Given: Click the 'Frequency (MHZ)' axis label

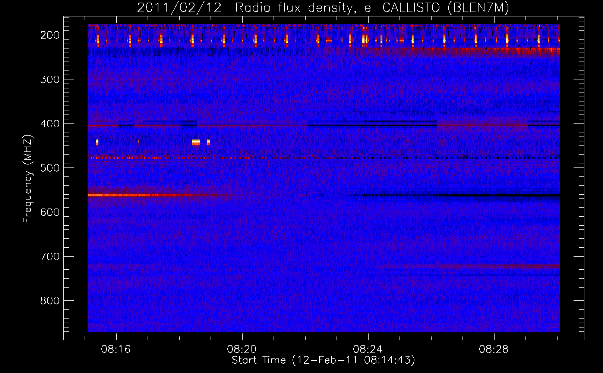Looking at the screenshot, I should (28, 179).
